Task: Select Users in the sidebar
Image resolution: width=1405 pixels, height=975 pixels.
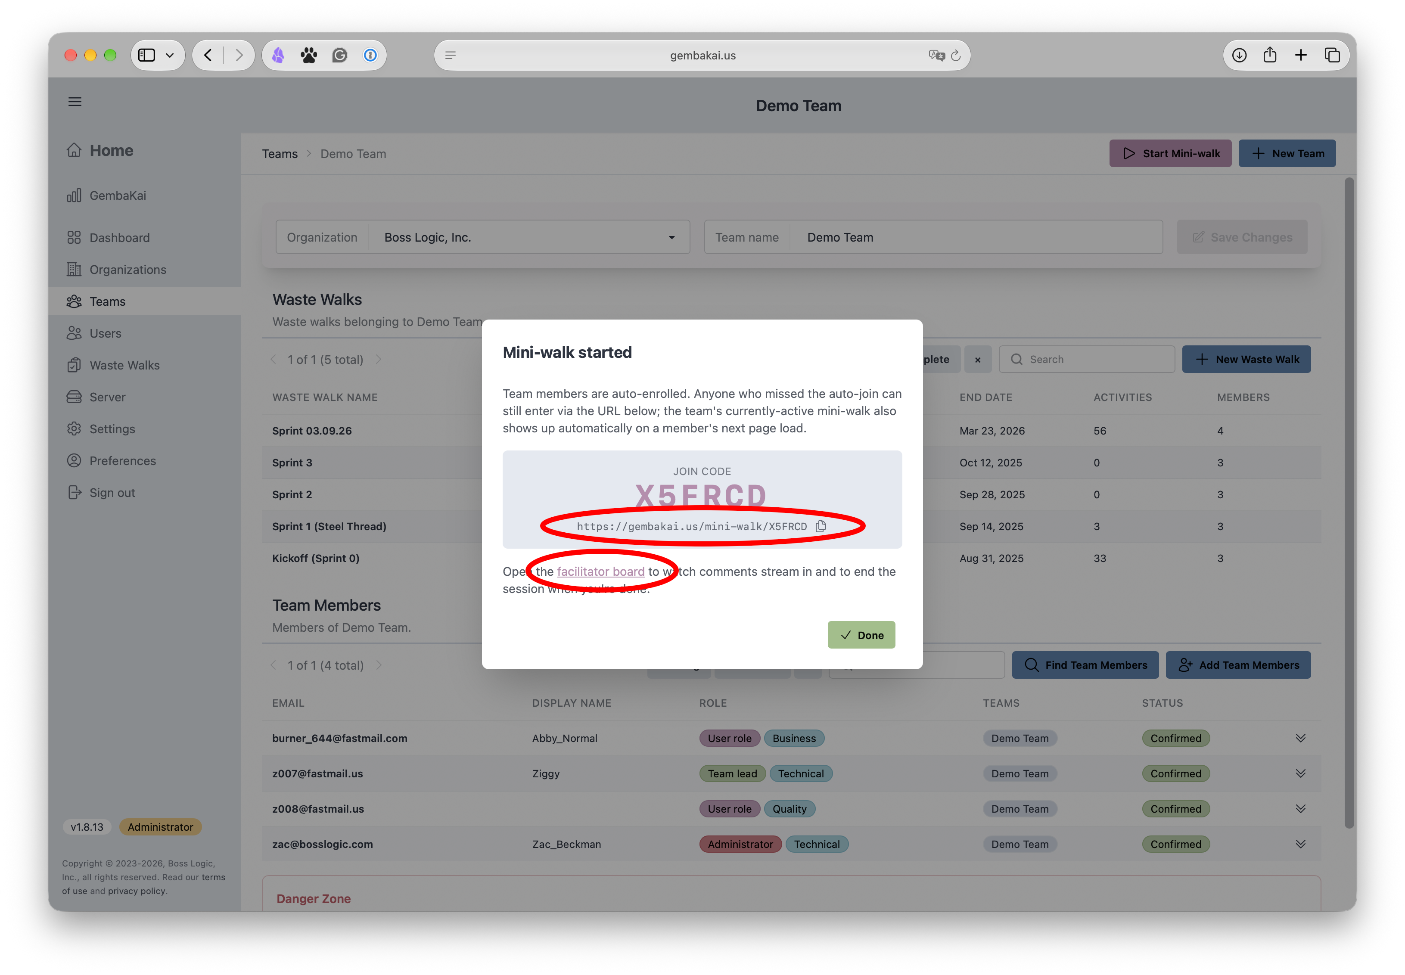Action: tap(105, 334)
